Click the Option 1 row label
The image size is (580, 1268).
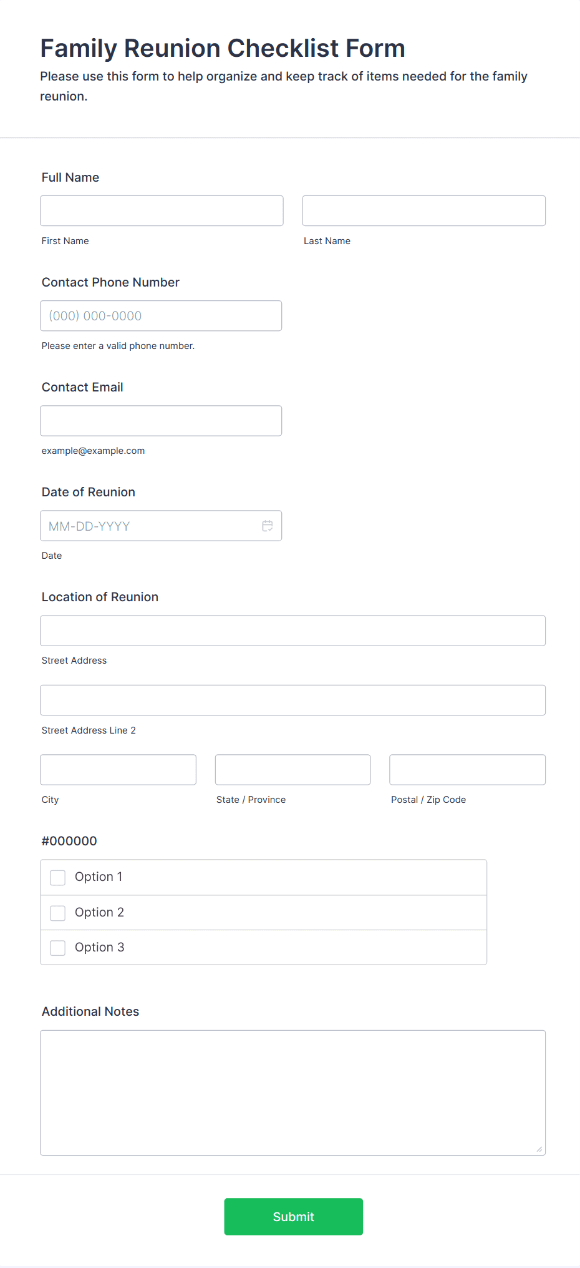click(98, 877)
